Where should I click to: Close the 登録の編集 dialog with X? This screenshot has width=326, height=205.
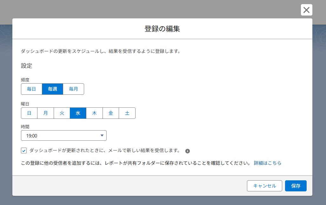(x=306, y=10)
